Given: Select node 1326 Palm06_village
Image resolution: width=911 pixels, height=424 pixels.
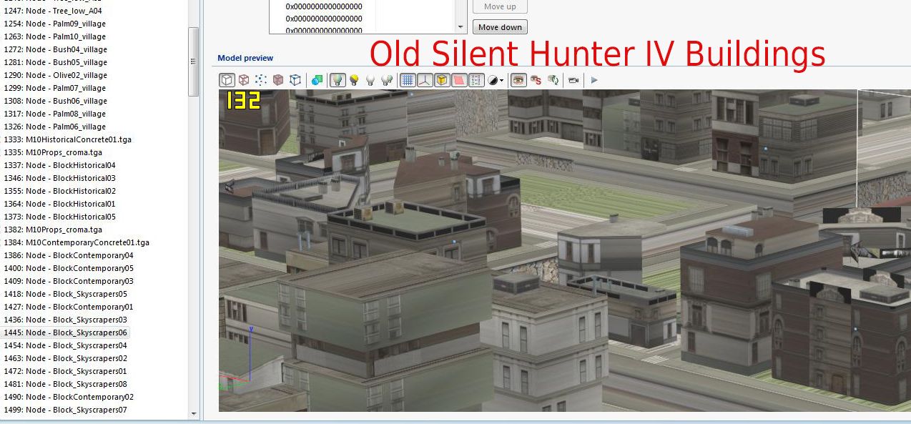Looking at the screenshot, I should point(55,127).
